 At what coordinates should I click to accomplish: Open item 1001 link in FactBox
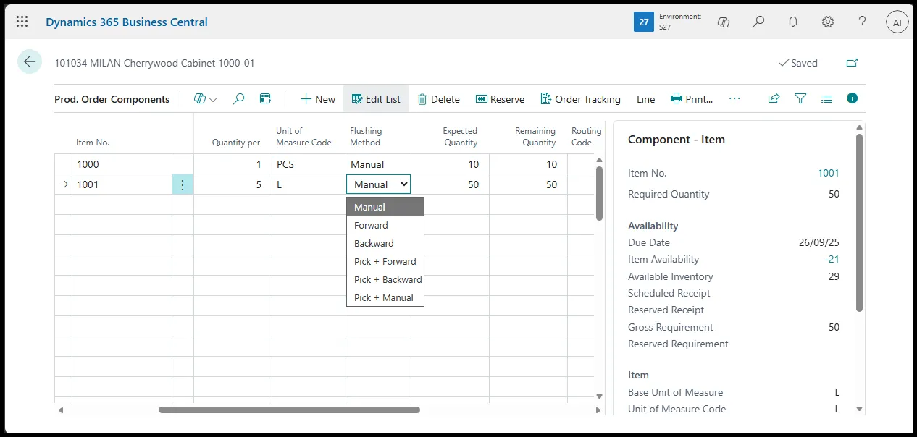tap(828, 173)
